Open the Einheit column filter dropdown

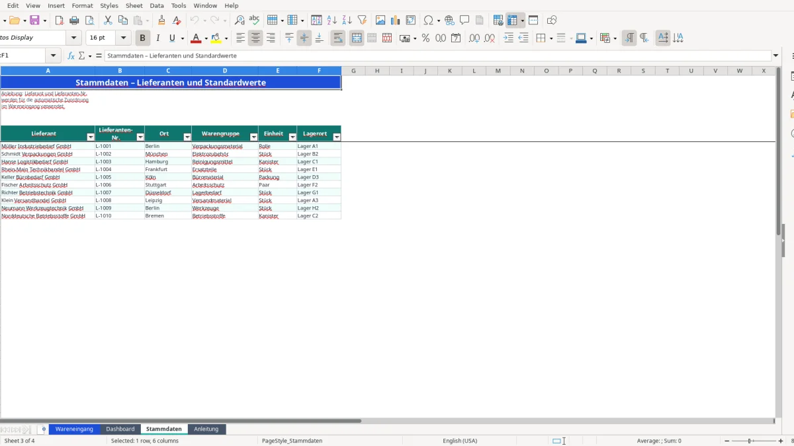293,137
